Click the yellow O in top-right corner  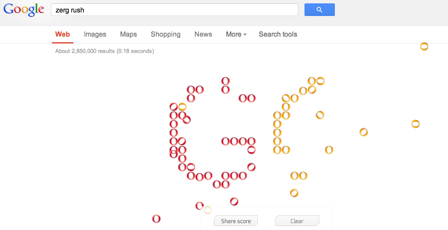point(424,47)
